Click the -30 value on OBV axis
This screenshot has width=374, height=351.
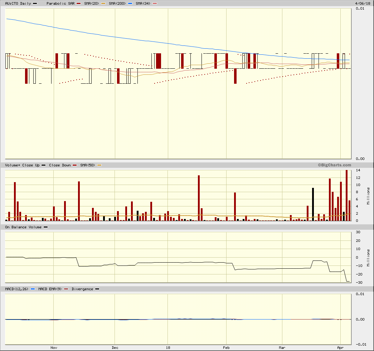click(x=359, y=283)
